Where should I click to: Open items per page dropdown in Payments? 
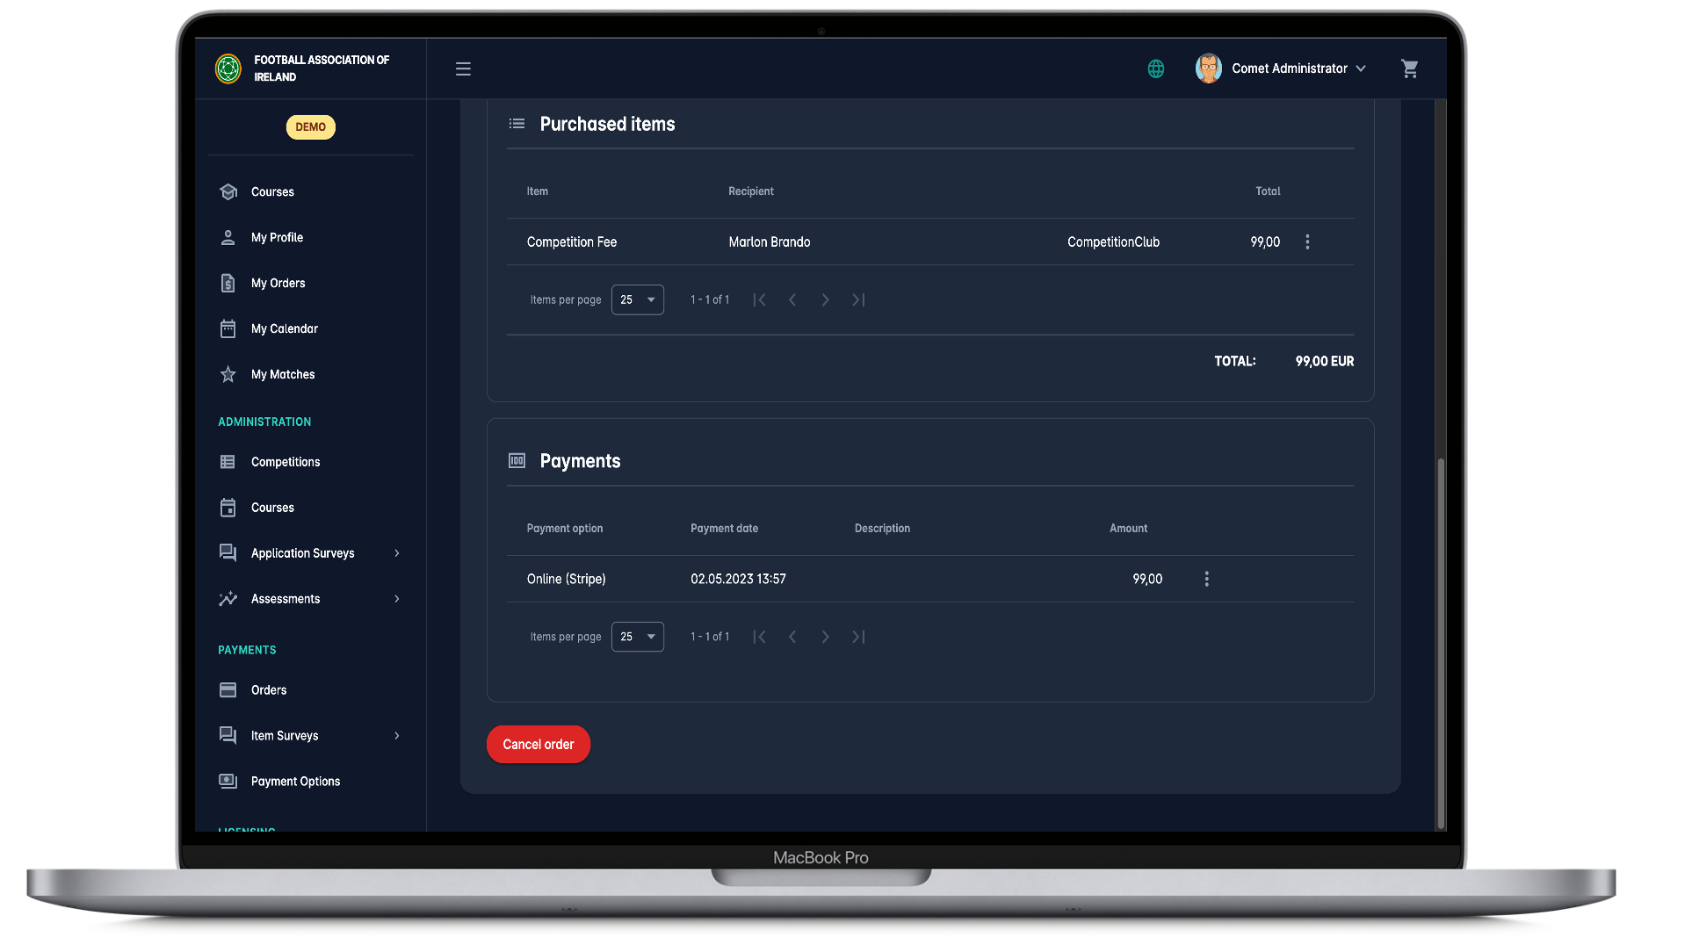[x=637, y=637]
